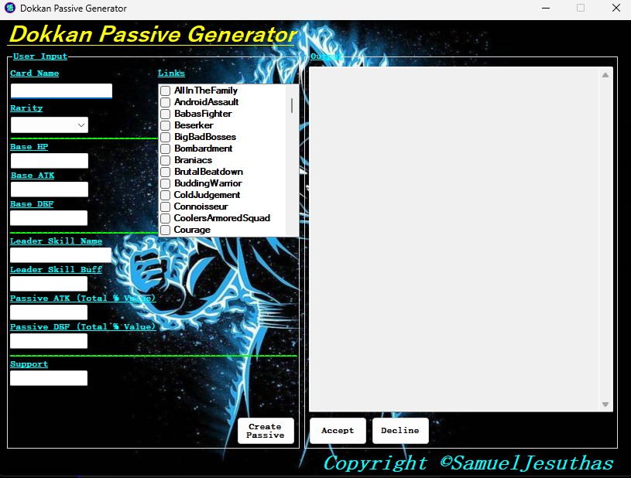This screenshot has height=478, width=631.
Task: Click the Base HP label
Action: [x=29, y=147]
